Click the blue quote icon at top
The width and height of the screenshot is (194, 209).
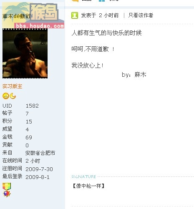(x=102, y=0)
